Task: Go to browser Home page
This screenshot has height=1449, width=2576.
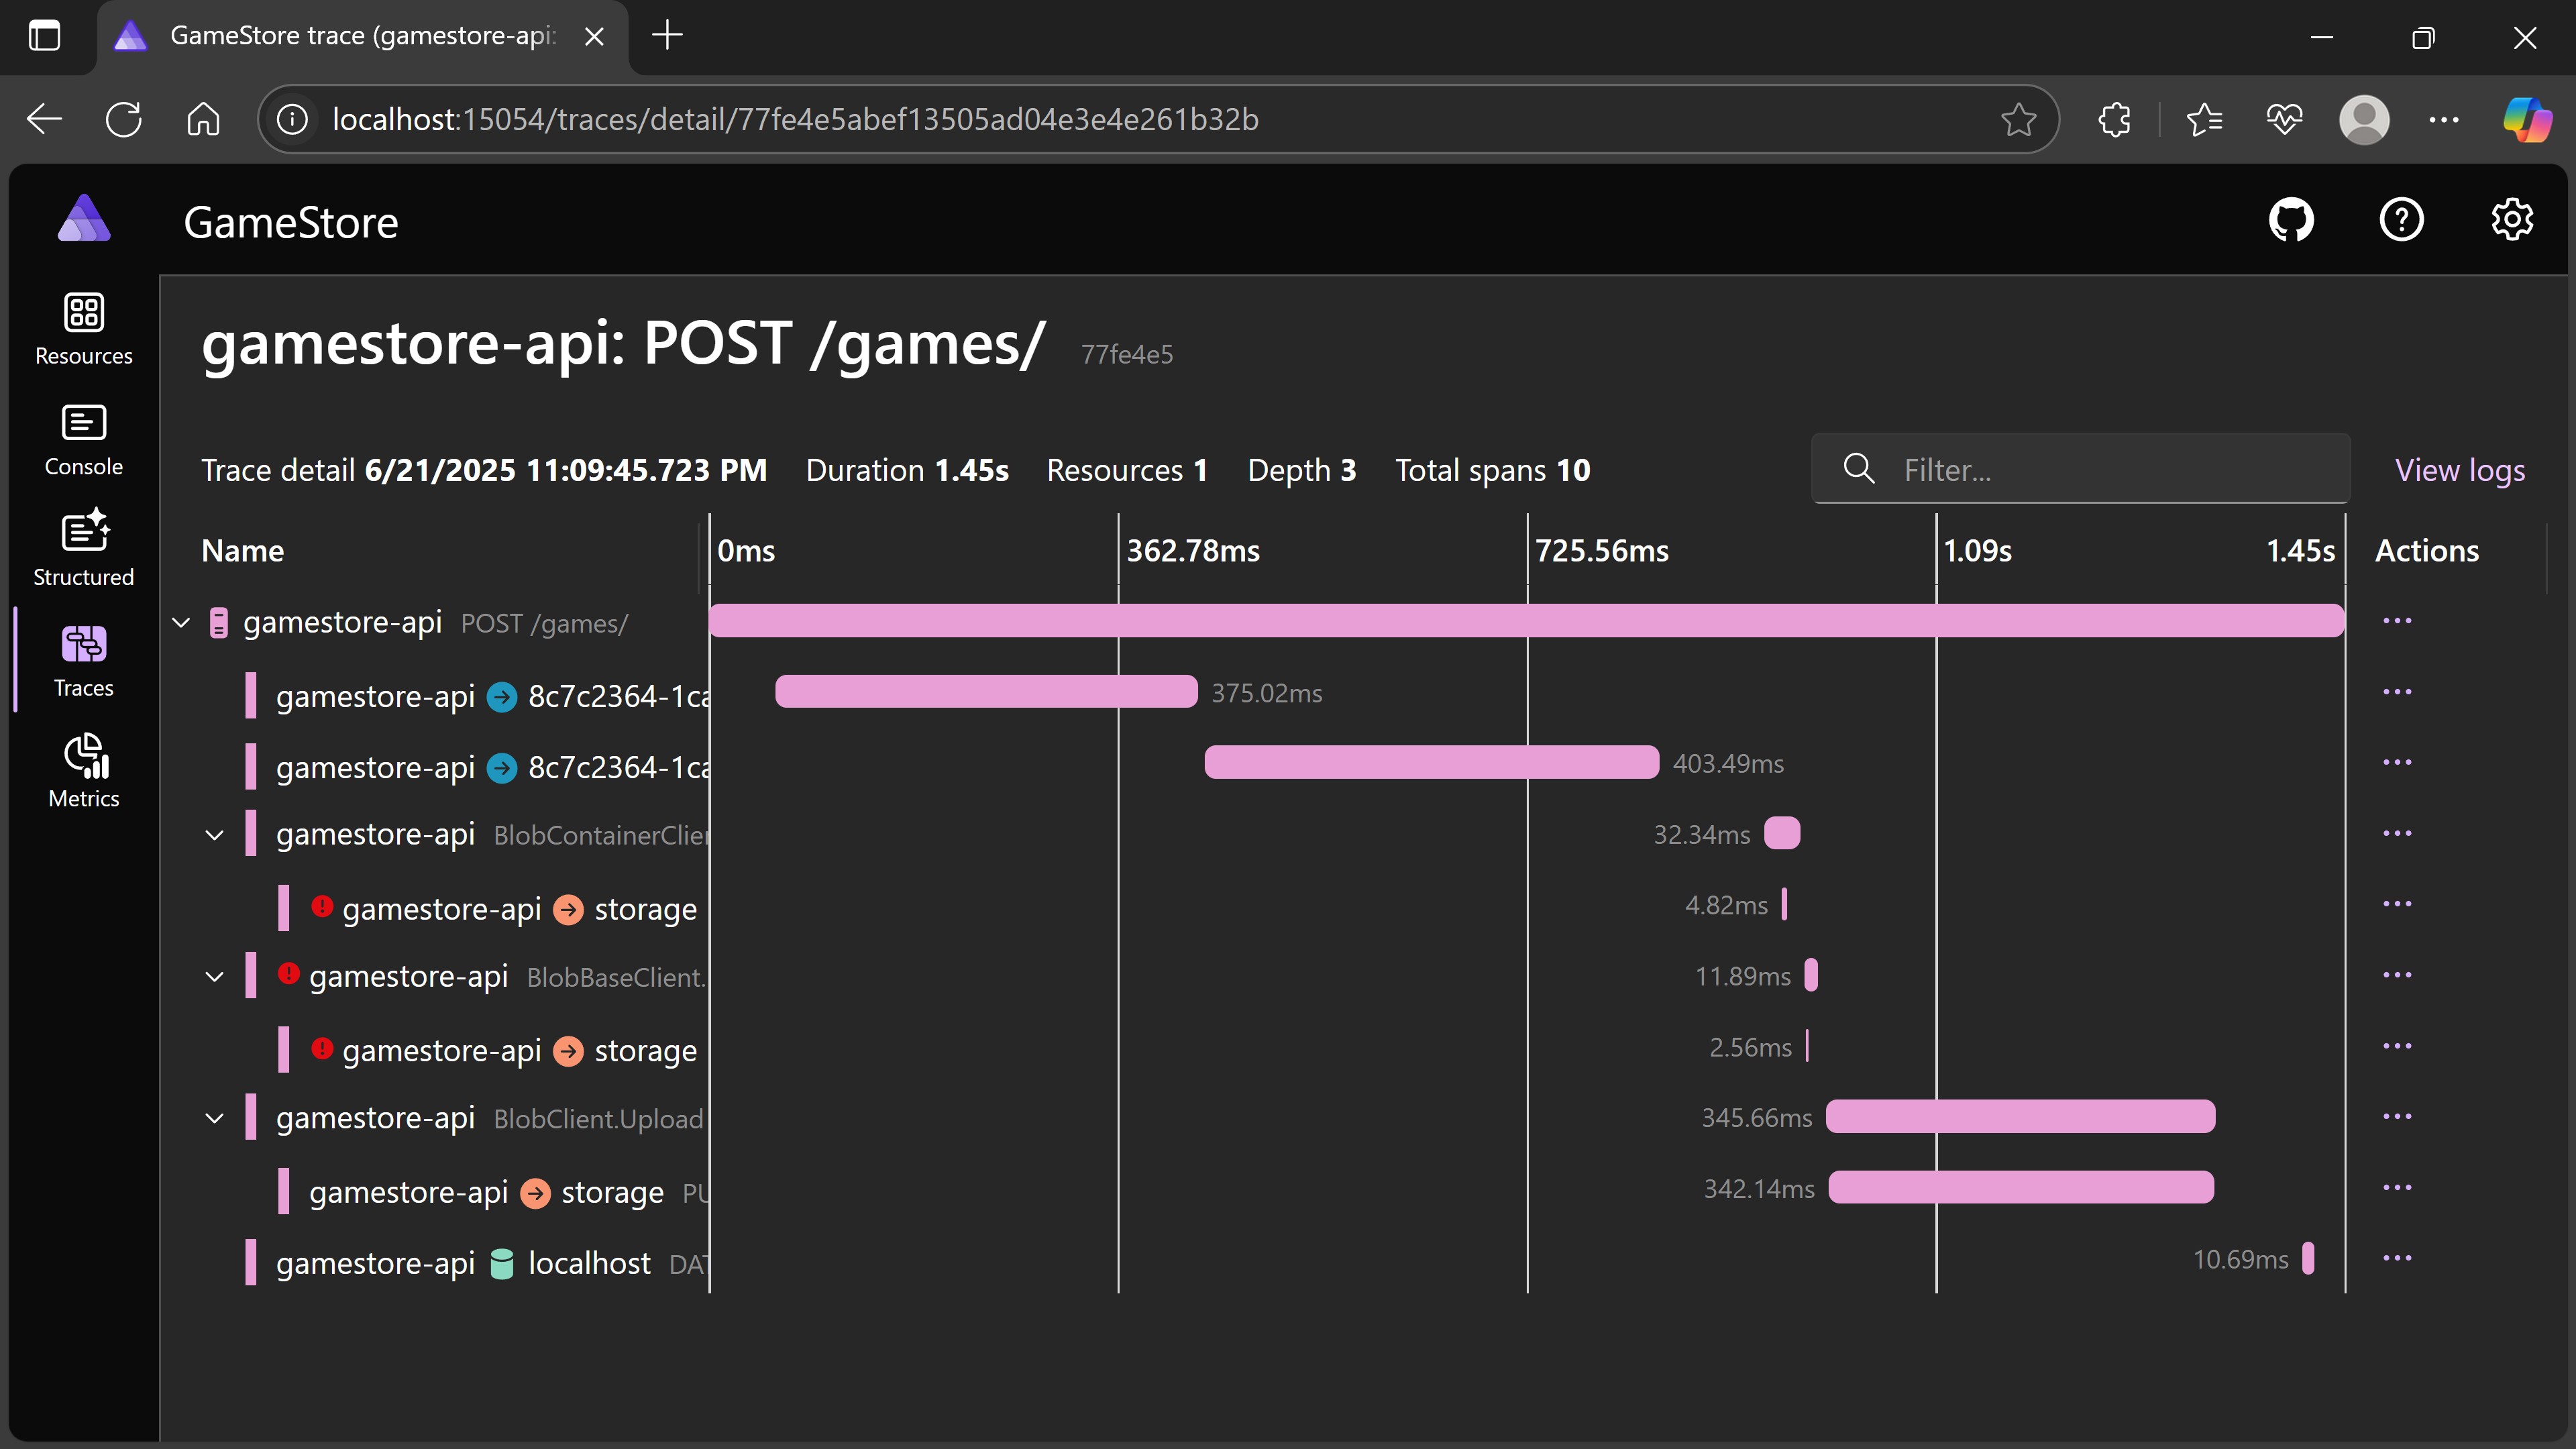Action: (203, 119)
